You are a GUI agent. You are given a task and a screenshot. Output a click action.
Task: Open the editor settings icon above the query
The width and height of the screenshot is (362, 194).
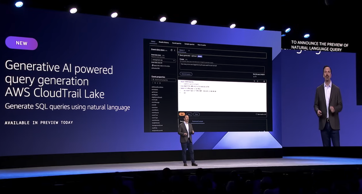pyautogui.click(x=264, y=81)
